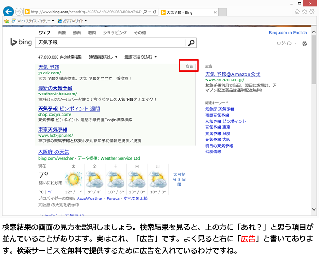Click the refresh icon in address bar
Screen dimensions: 319x258
pos(155,12)
